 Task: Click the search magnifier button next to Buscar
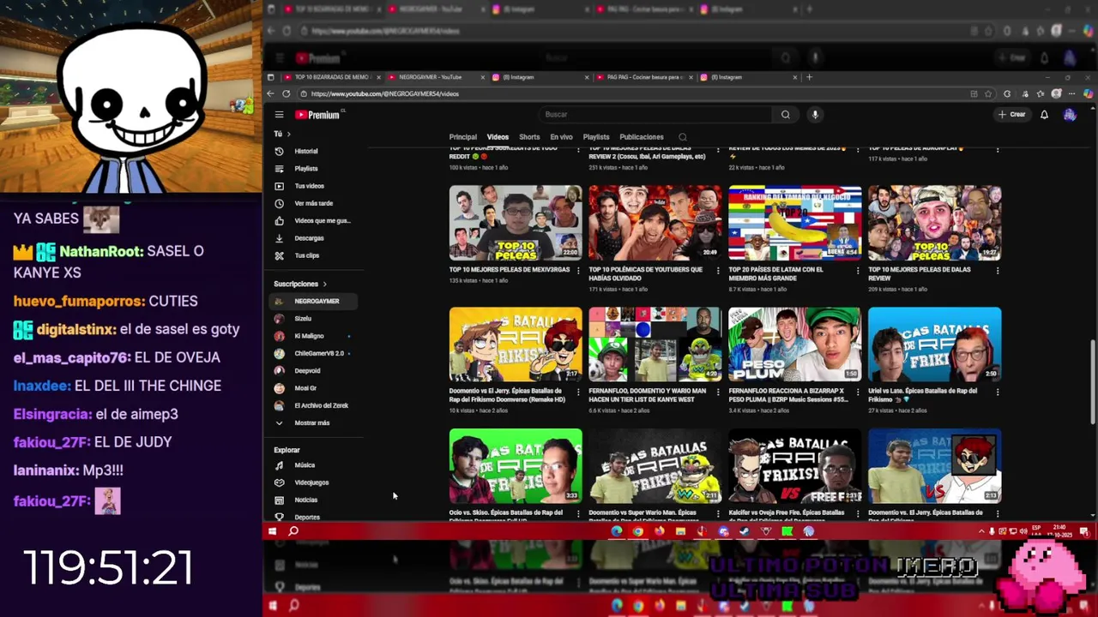(x=785, y=115)
